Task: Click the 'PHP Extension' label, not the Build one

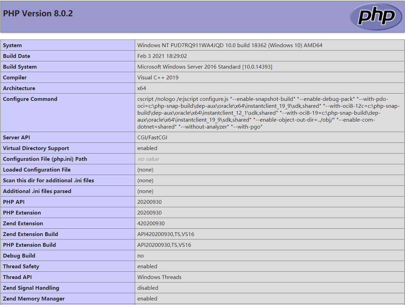Action: tap(22, 213)
